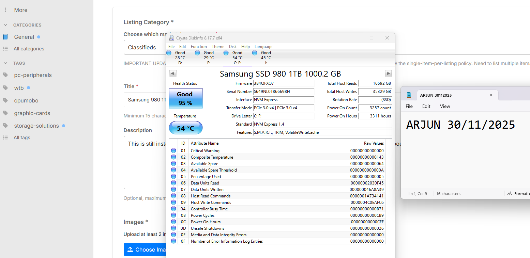The height and width of the screenshot is (258, 530).
Task: Open the Theme menu in CrystalDiskInfo
Action: 218,47
